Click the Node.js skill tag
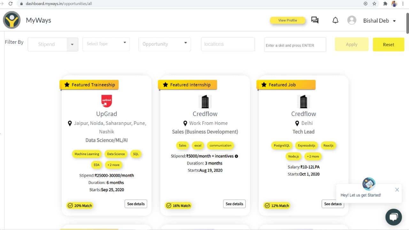 tap(293, 156)
